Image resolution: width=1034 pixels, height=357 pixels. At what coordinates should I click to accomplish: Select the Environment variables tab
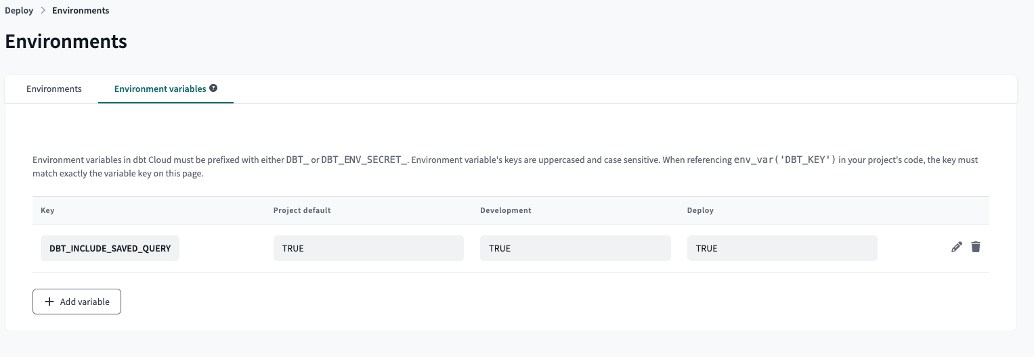click(160, 89)
